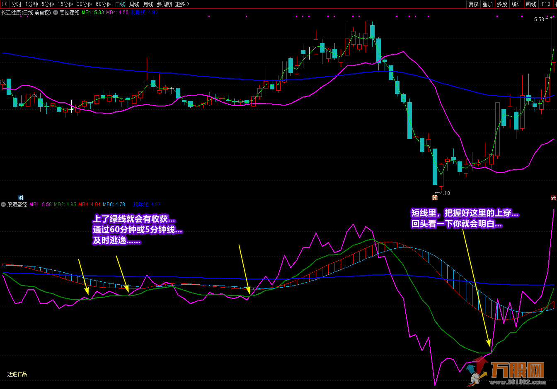Click the 叠加 overlay button
The height and width of the screenshot is (389, 557).
point(487,4)
